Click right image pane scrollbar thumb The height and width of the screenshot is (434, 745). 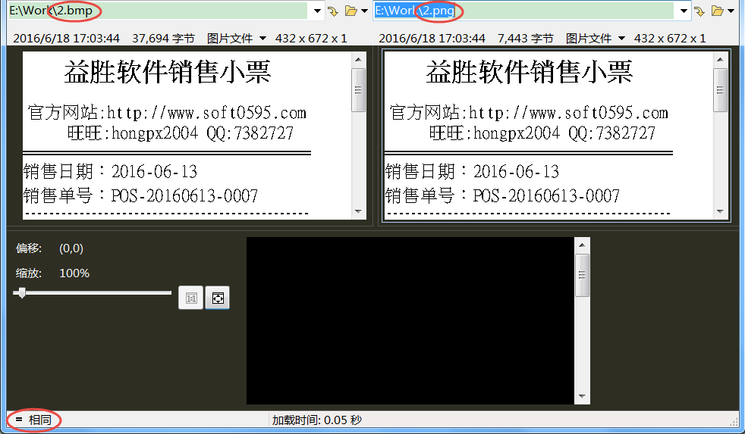pos(720,90)
